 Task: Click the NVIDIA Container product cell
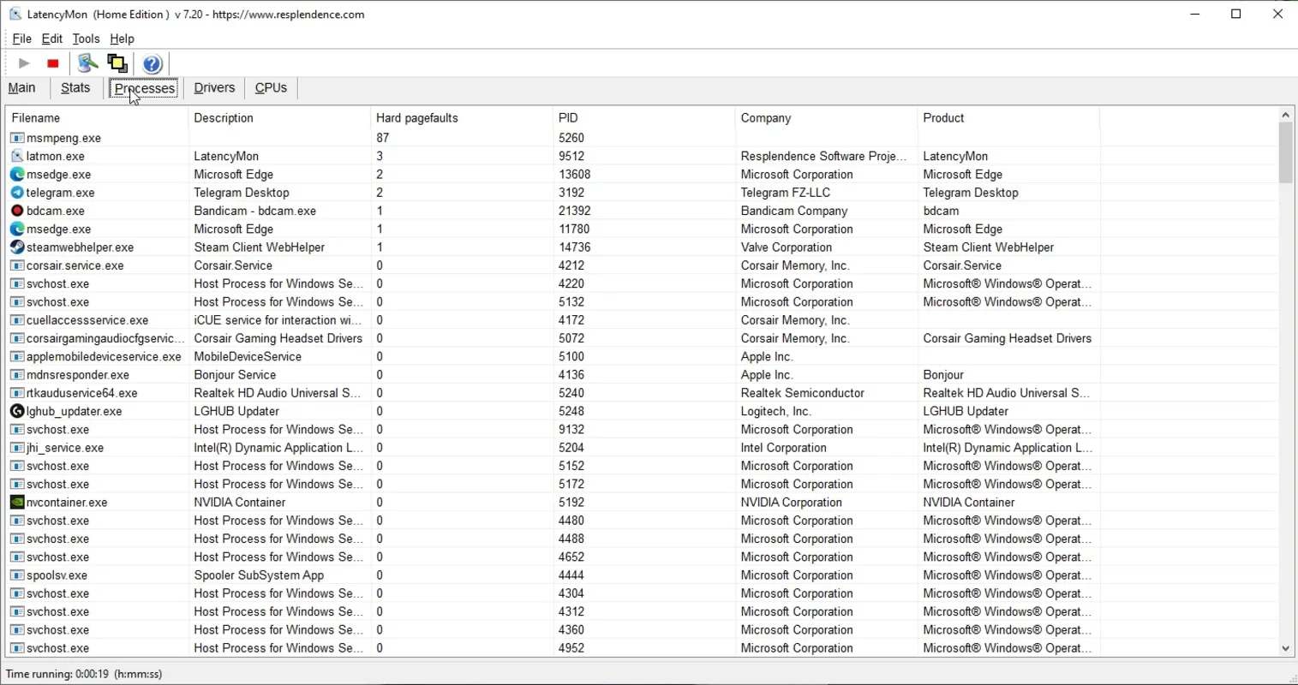click(969, 503)
